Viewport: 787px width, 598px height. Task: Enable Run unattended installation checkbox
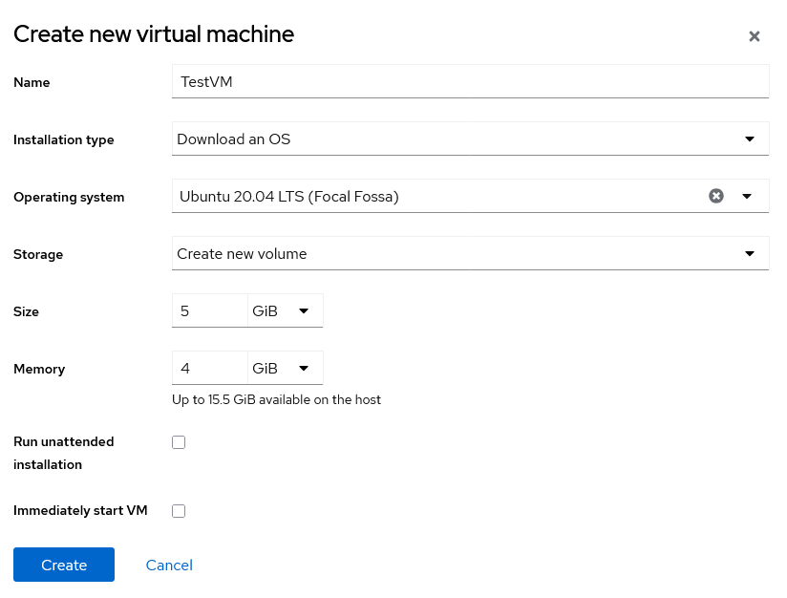[179, 442]
